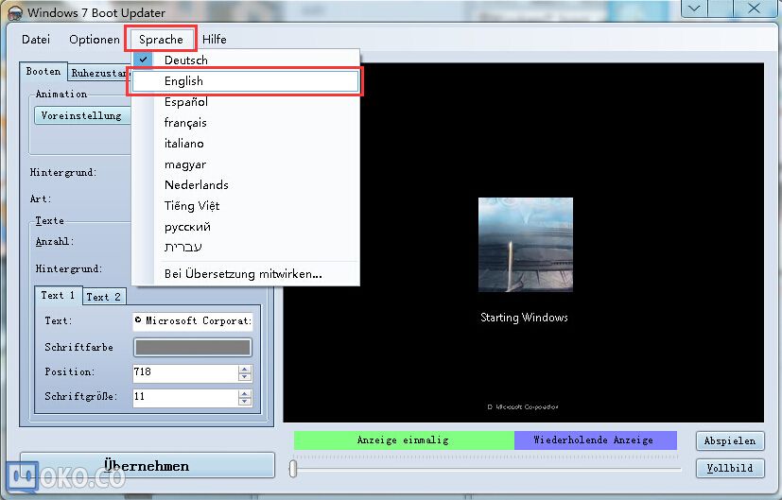Increase Position with up arrow
This screenshot has width=782, height=500.
pyautogui.click(x=245, y=369)
